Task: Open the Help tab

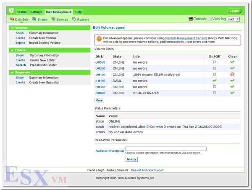Action: pos(79,12)
